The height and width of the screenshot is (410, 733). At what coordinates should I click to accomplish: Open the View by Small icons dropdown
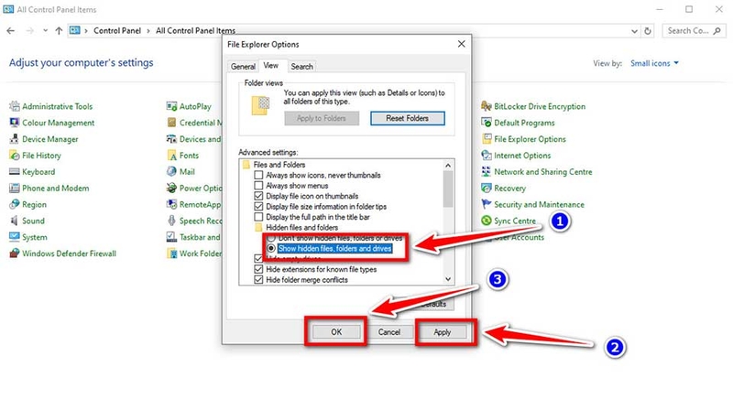tap(654, 63)
